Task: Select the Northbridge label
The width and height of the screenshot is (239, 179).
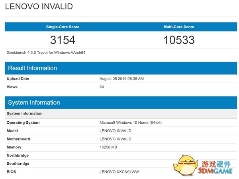Action: pyautogui.click(x=18, y=156)
